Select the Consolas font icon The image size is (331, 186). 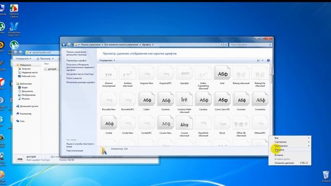241,100
